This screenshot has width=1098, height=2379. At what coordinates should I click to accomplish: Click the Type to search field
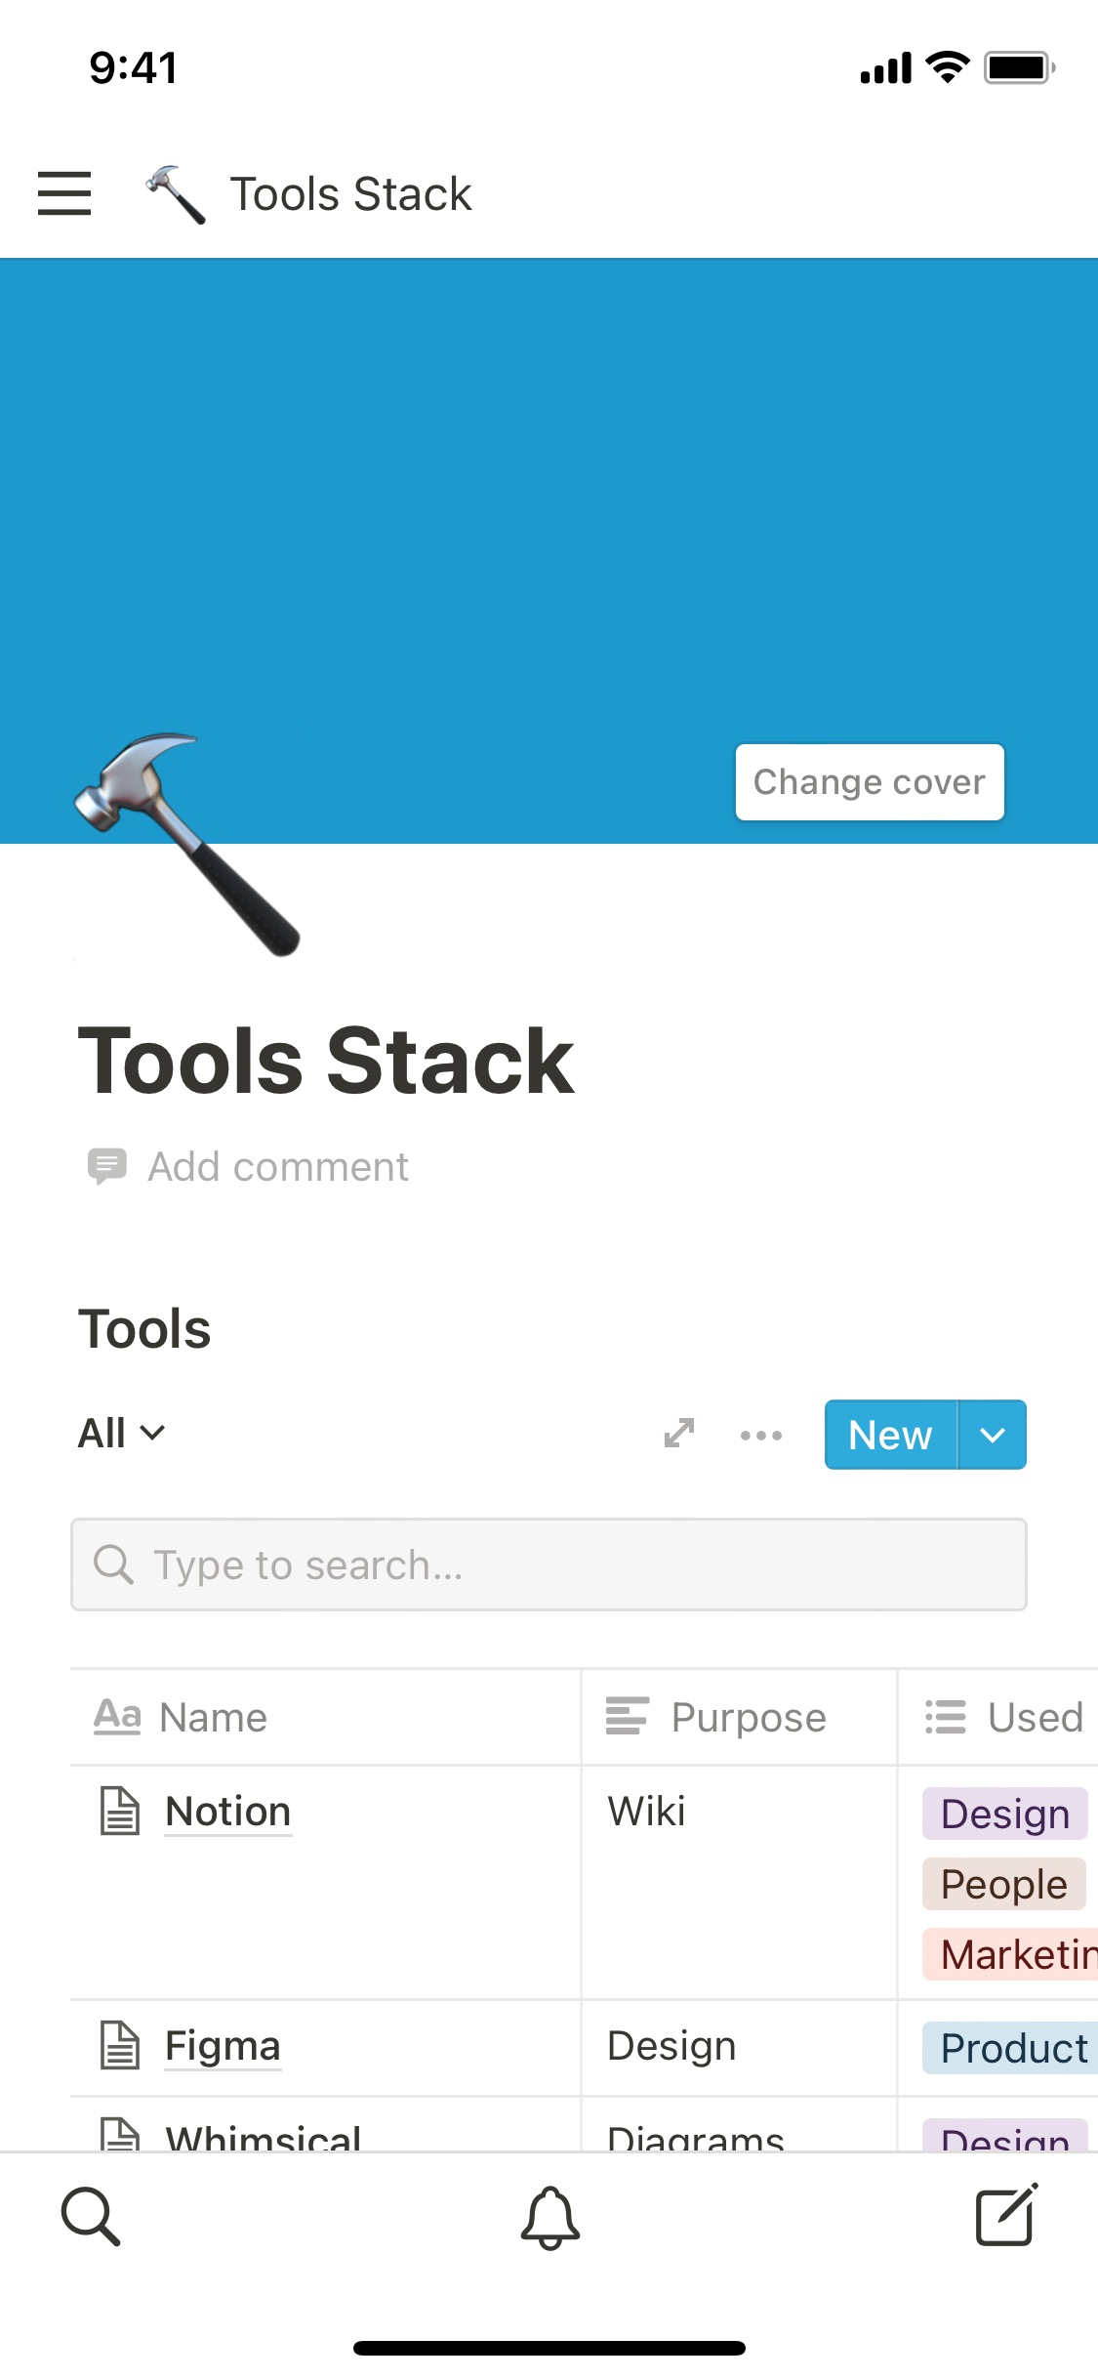pos(549,1565)
